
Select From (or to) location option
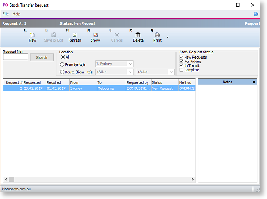(63, 64)
